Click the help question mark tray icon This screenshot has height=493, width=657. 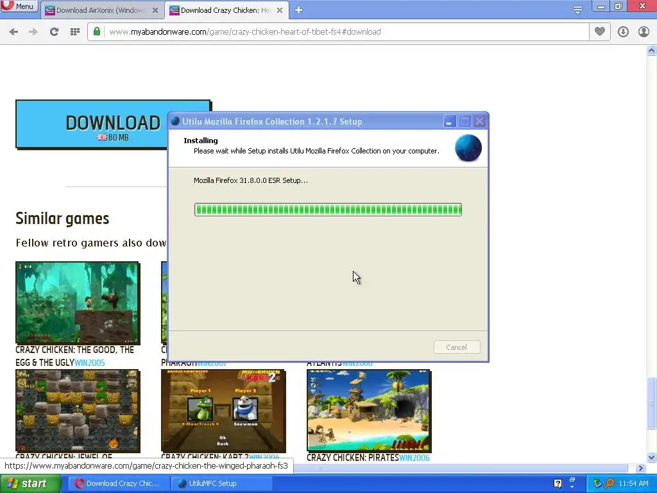click(558, 483)
